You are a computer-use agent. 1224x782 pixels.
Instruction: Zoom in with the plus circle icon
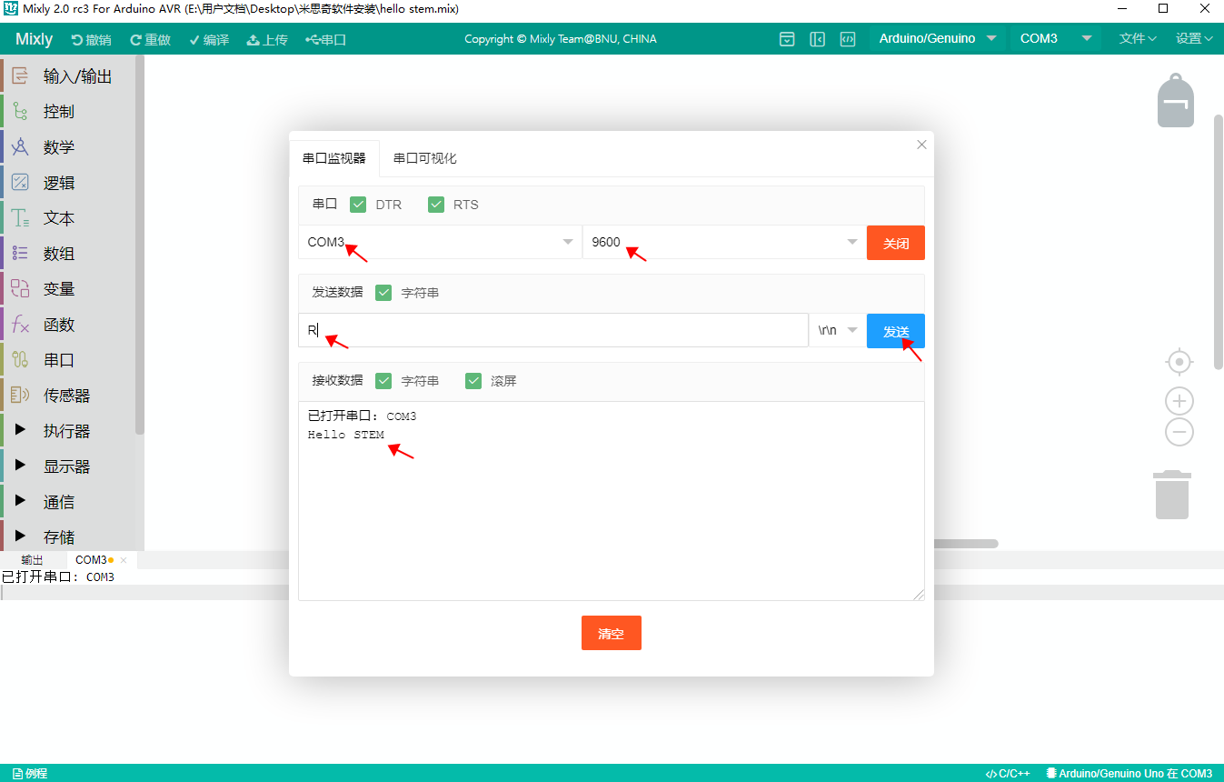pyautogui.click(x=1179, y=401)
